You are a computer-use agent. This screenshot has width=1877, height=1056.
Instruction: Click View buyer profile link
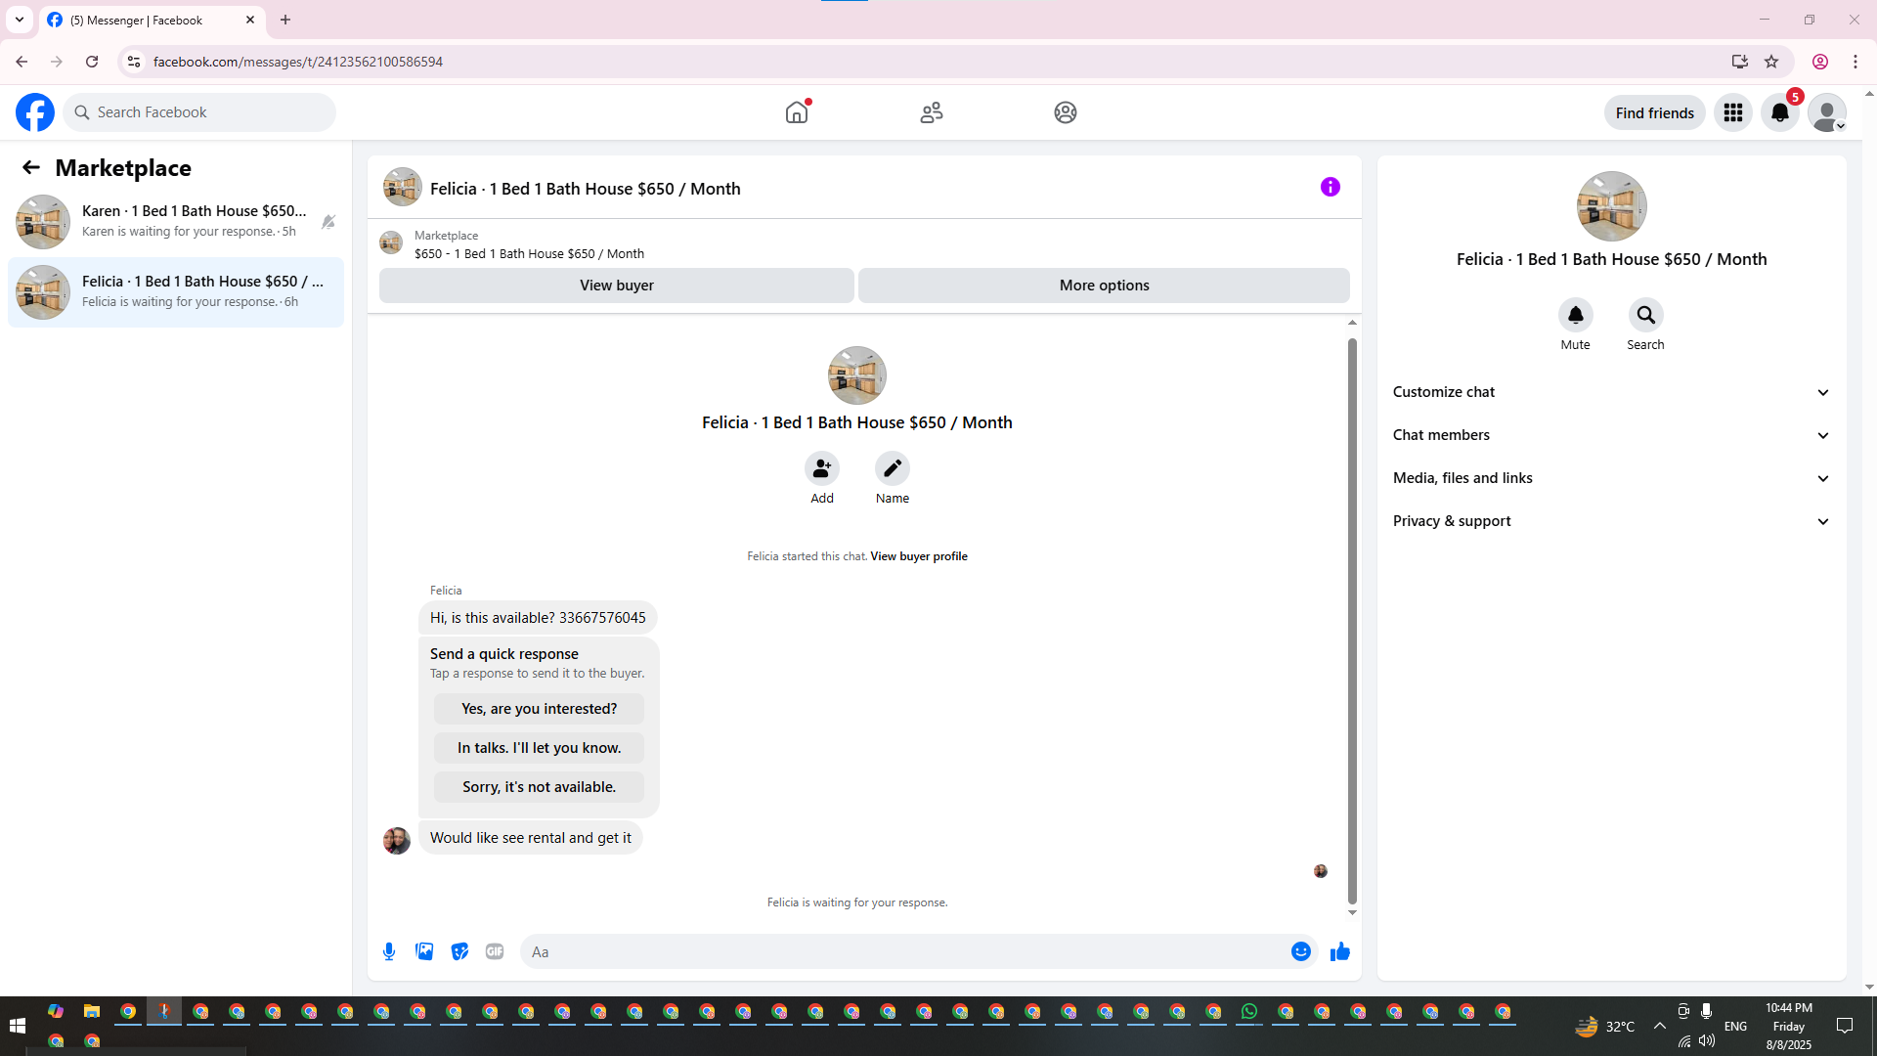(918, 556)
